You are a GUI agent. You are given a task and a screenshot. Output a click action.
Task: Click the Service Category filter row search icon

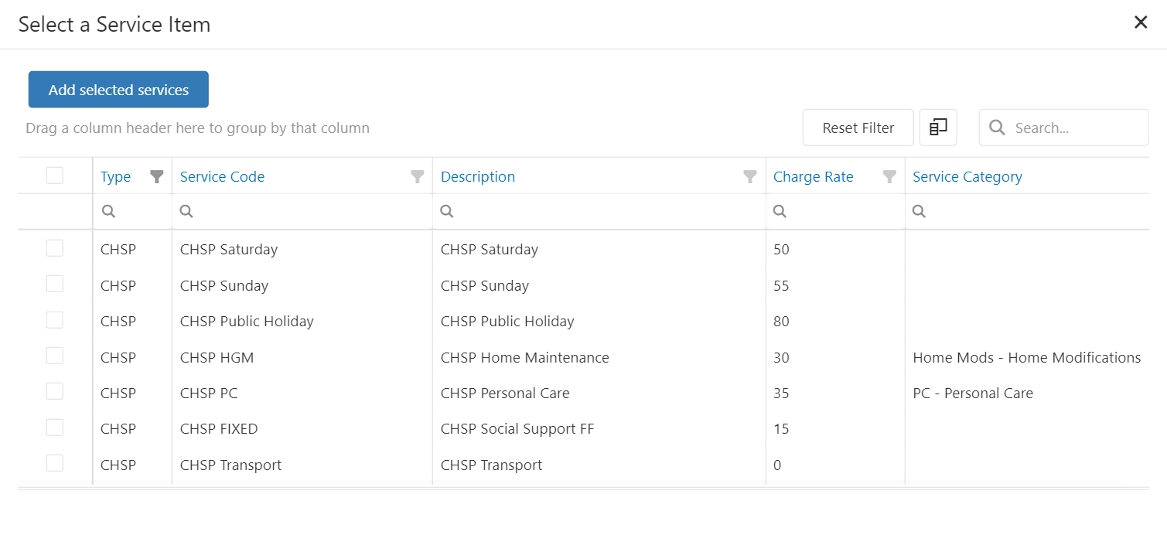point(920,211)
